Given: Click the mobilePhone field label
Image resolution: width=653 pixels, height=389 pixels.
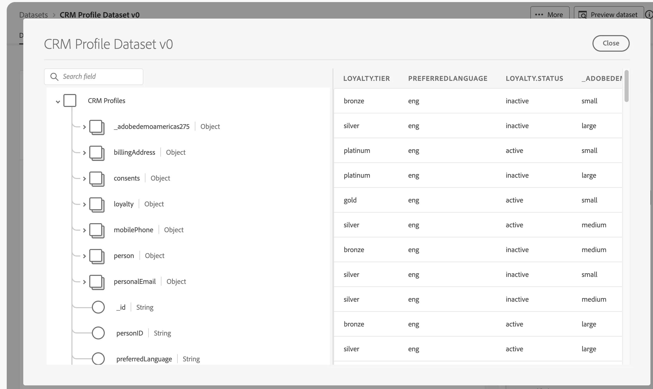Looking at the screenshot, I should coord(133,230).
